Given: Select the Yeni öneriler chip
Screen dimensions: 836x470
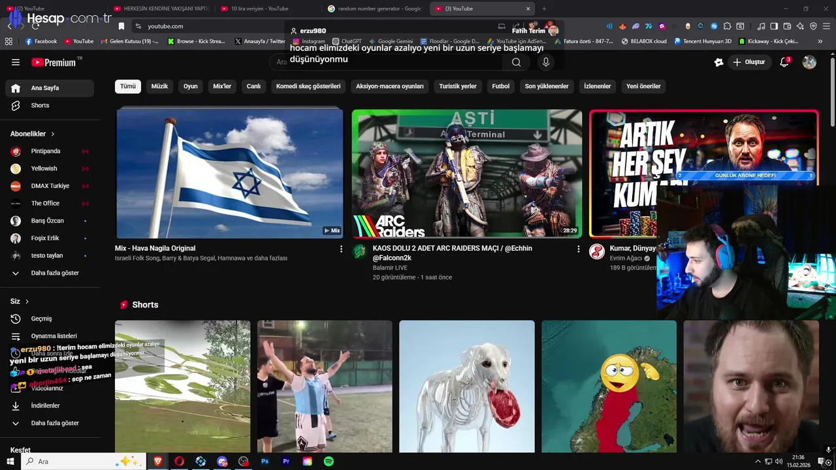Looking at the screenshot, I should click(643, 86).
